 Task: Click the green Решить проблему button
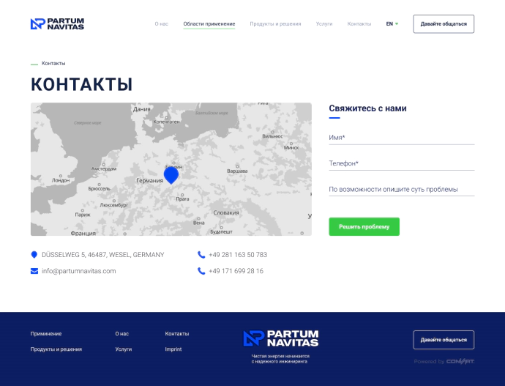364,226
